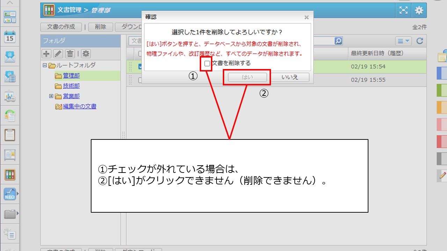The width and height of the screenshot is (447, 251).
Task: Open the document management binders sidebar icon
Action: tap(10, 175)
